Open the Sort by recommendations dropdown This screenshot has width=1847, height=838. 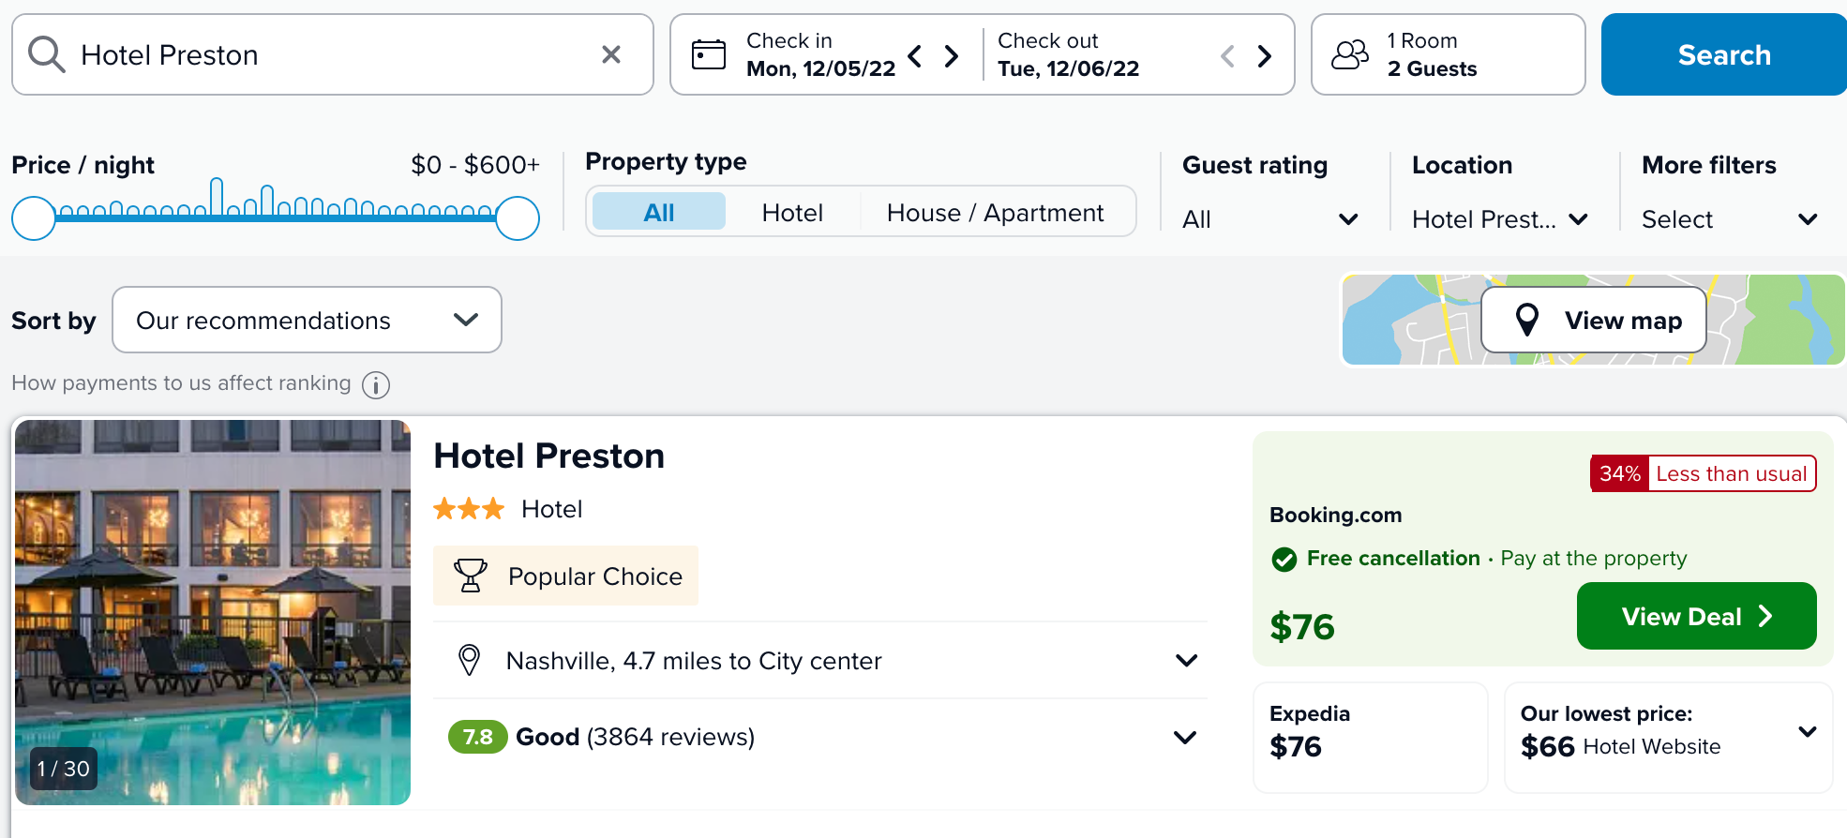tap(307, 321)
